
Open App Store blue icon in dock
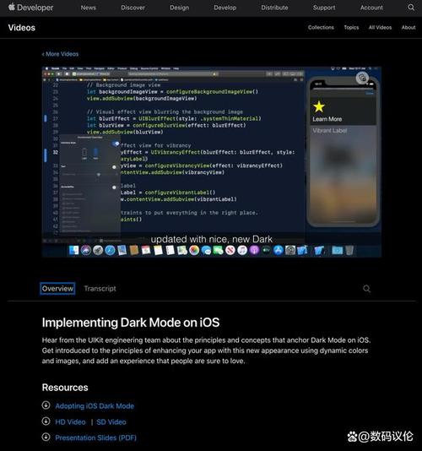(x=279, y=250)
